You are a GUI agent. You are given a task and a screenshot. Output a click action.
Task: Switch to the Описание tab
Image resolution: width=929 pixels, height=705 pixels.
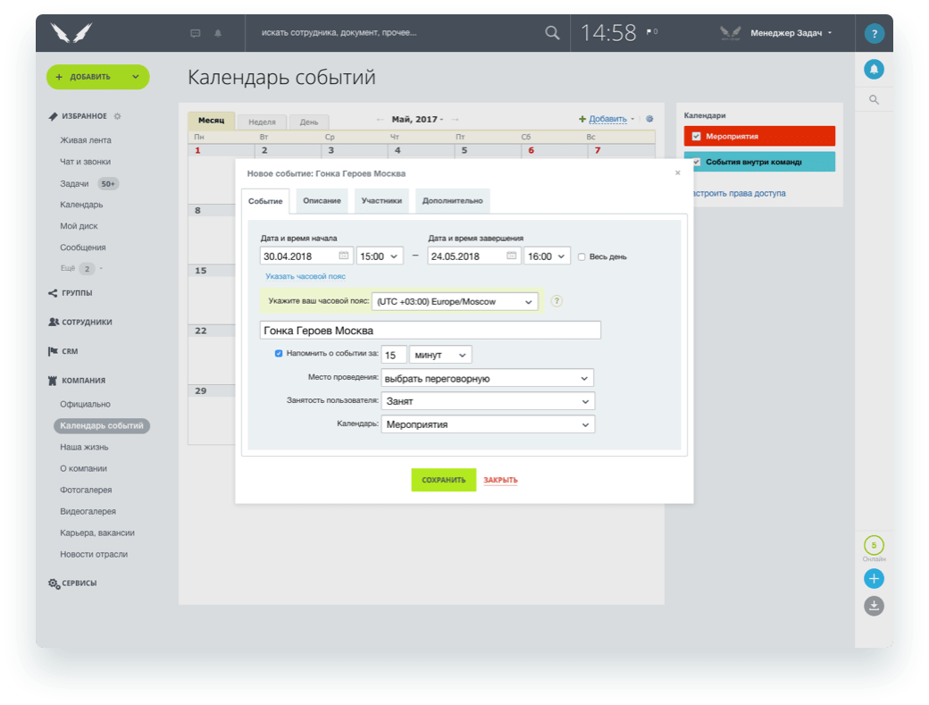point(322,201)
